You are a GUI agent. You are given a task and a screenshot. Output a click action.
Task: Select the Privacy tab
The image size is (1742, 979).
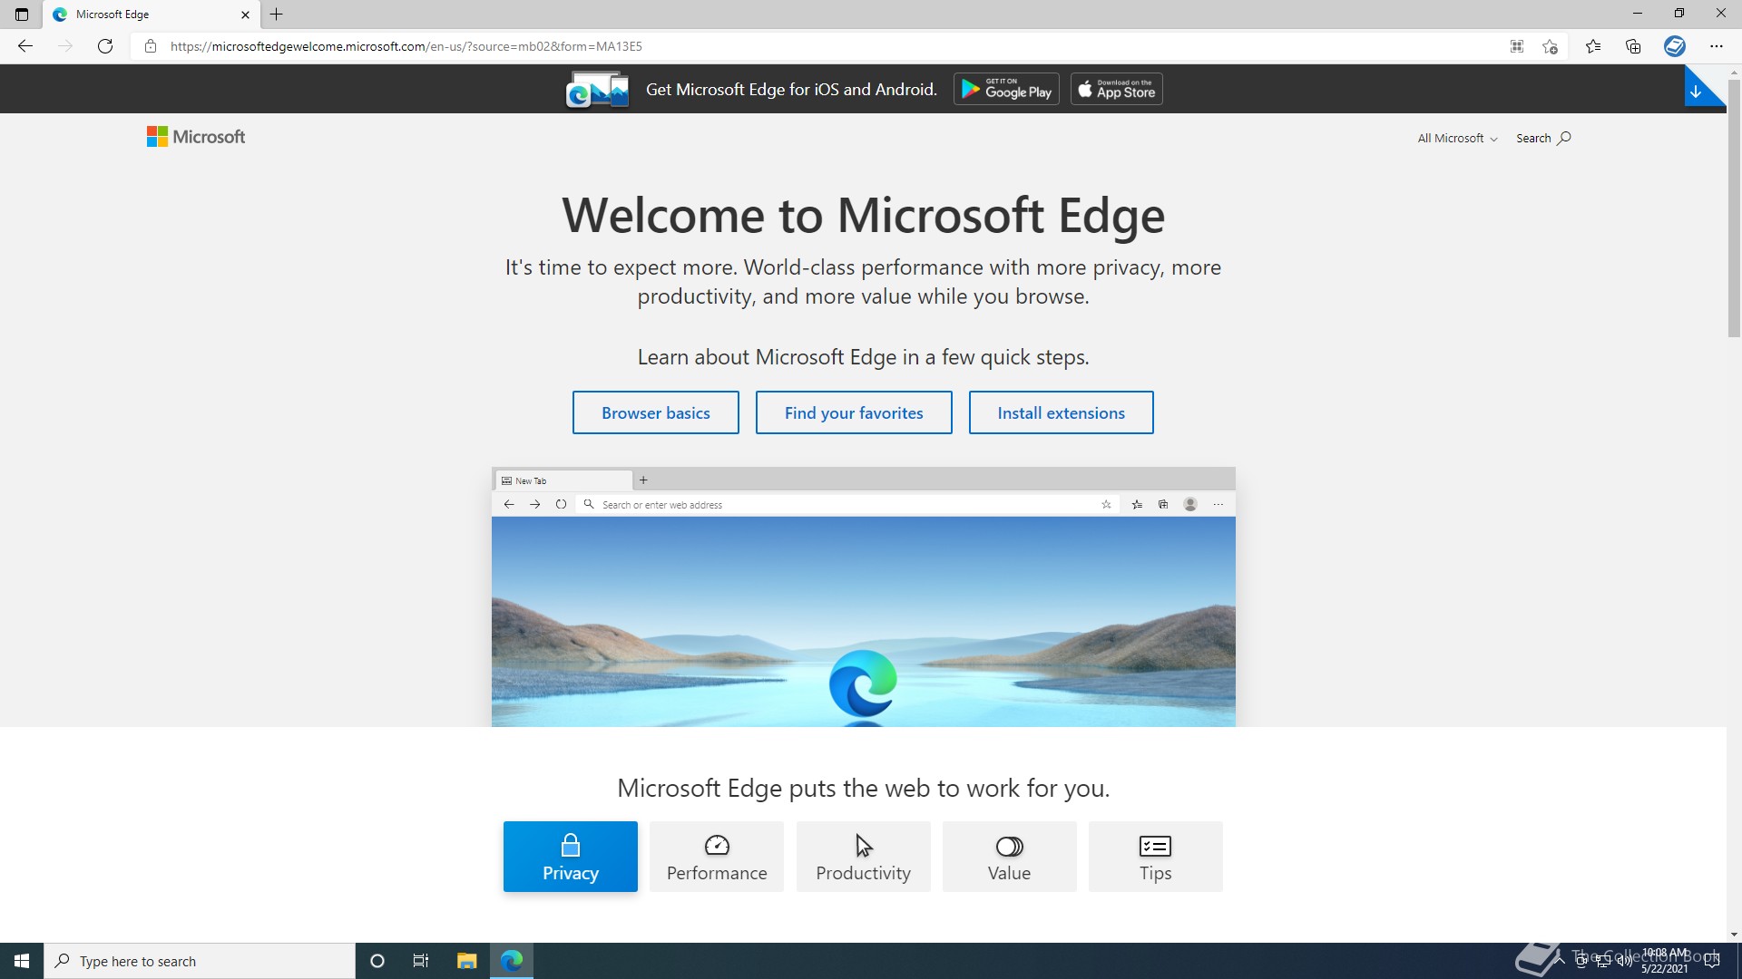click(x=570, y=857)
